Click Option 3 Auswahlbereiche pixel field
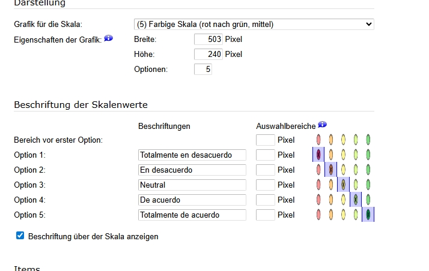Screen dimensions: 429x271 (265, 185)
